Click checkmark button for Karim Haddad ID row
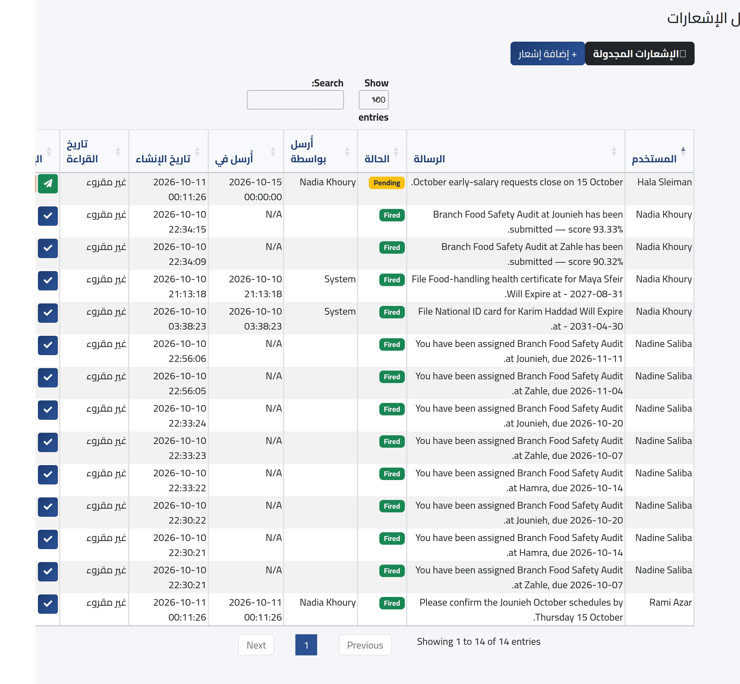 [x=48, y=313]
